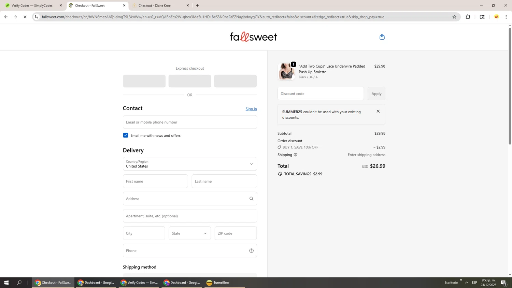Open the shopping cart bag icon
Image resolution: width=512 pixels, height=288 pixels.
click(382, 37)
